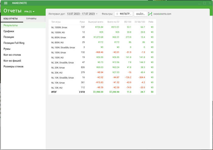Select row NL 100¥, Straddle, 6max

(102, 47)
